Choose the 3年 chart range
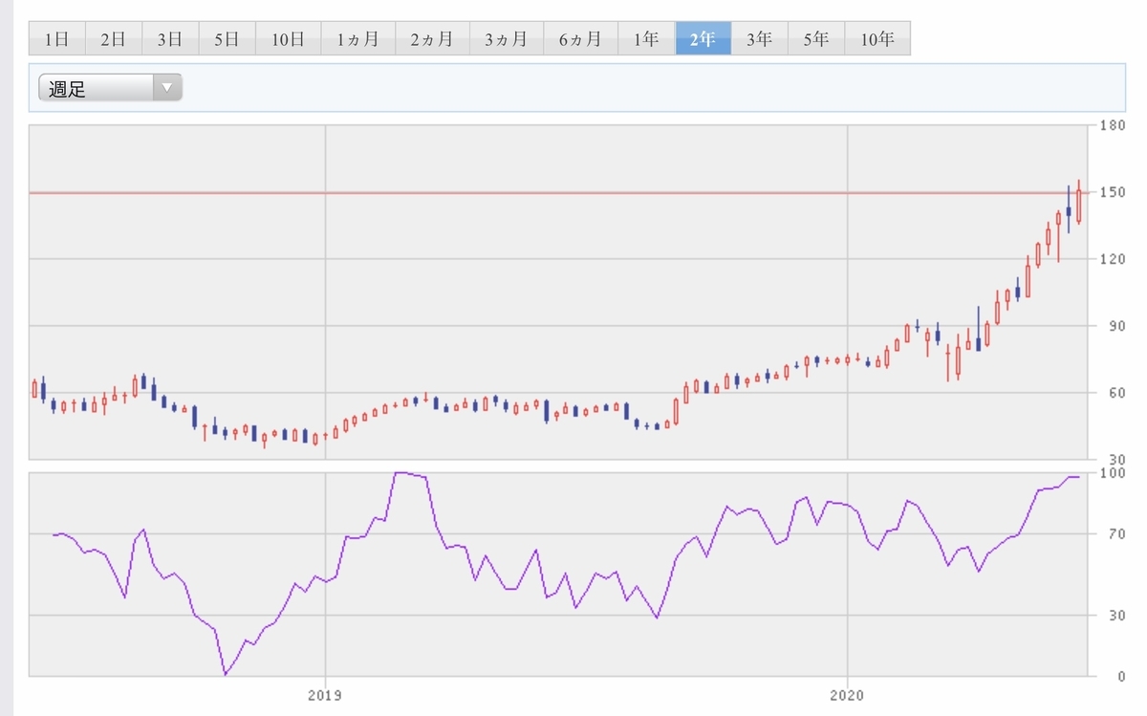Viewport: 1147px width, 716px height. (759, 39)
